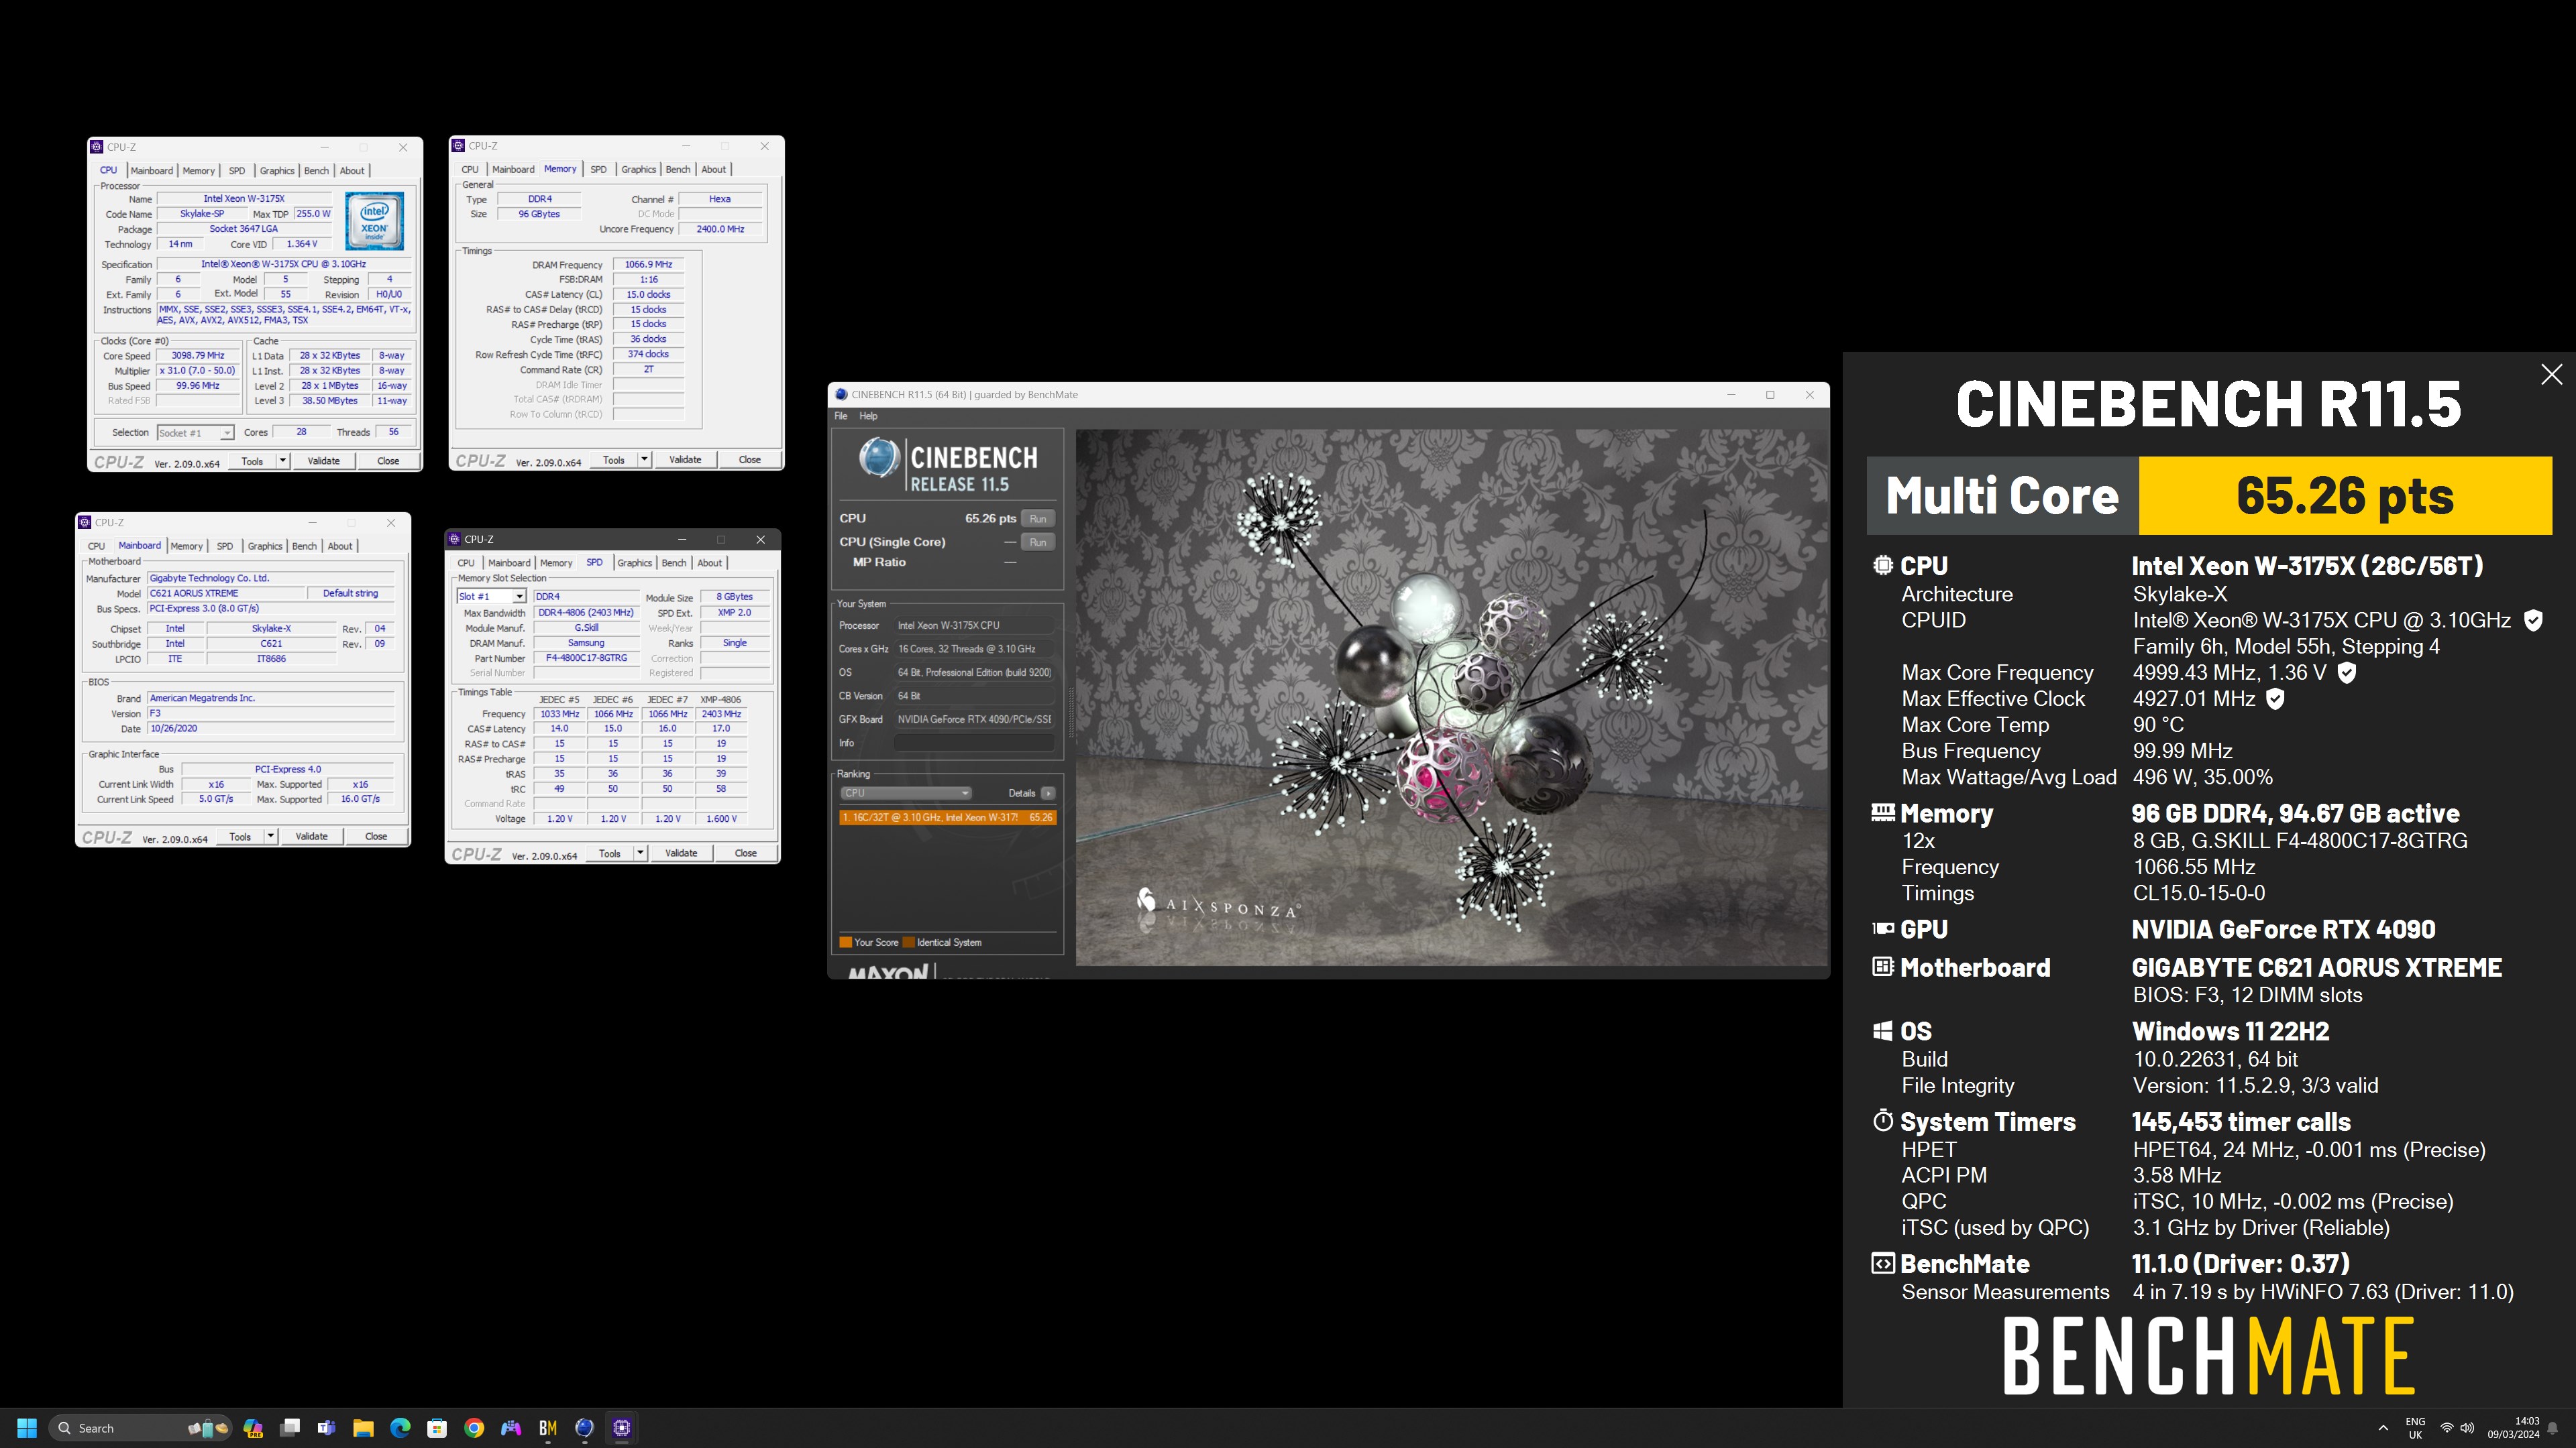This screenshot has height=1448, width=2576.
Task: Open the volume control in system tray
Action: [x=2467, y=1427]
